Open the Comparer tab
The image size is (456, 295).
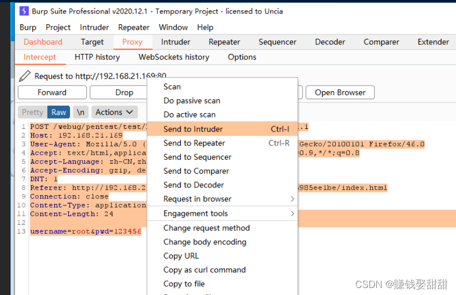coord(381,42)
